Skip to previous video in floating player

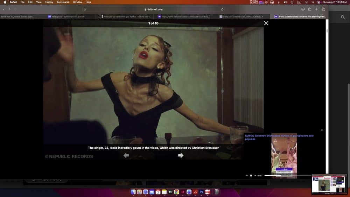[x=247, y=176]
